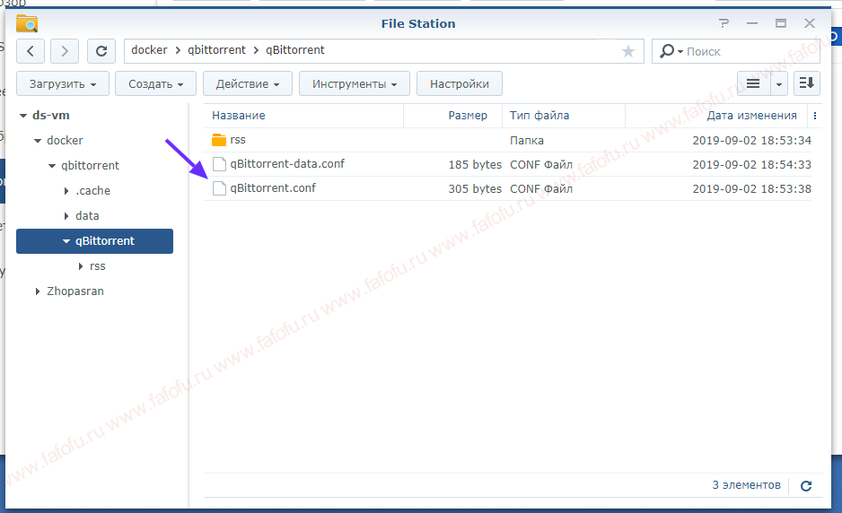Click the 3 элементов status text
This screenshot has height=513, width=842.
[747, 485]
